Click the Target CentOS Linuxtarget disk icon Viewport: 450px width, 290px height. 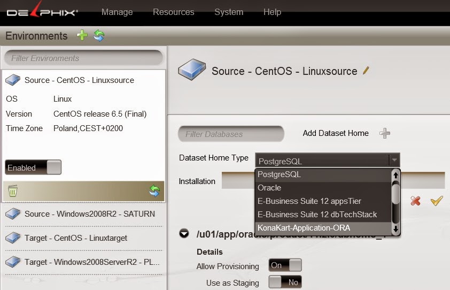[x=13, y=238]
